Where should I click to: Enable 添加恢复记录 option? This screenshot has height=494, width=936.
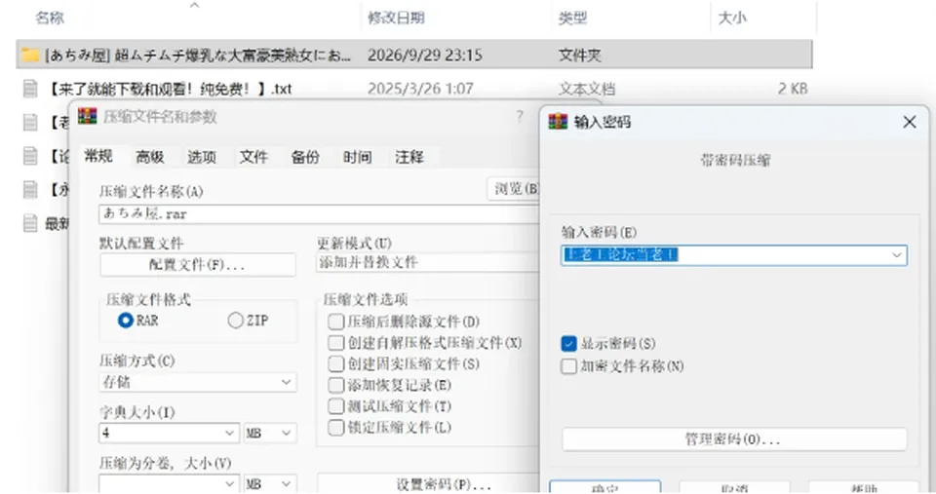336,385
